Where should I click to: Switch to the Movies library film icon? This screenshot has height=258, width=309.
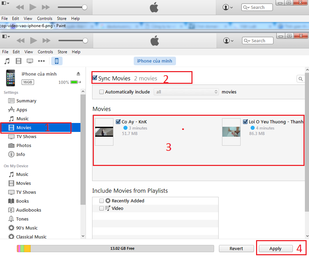point(19,61)
